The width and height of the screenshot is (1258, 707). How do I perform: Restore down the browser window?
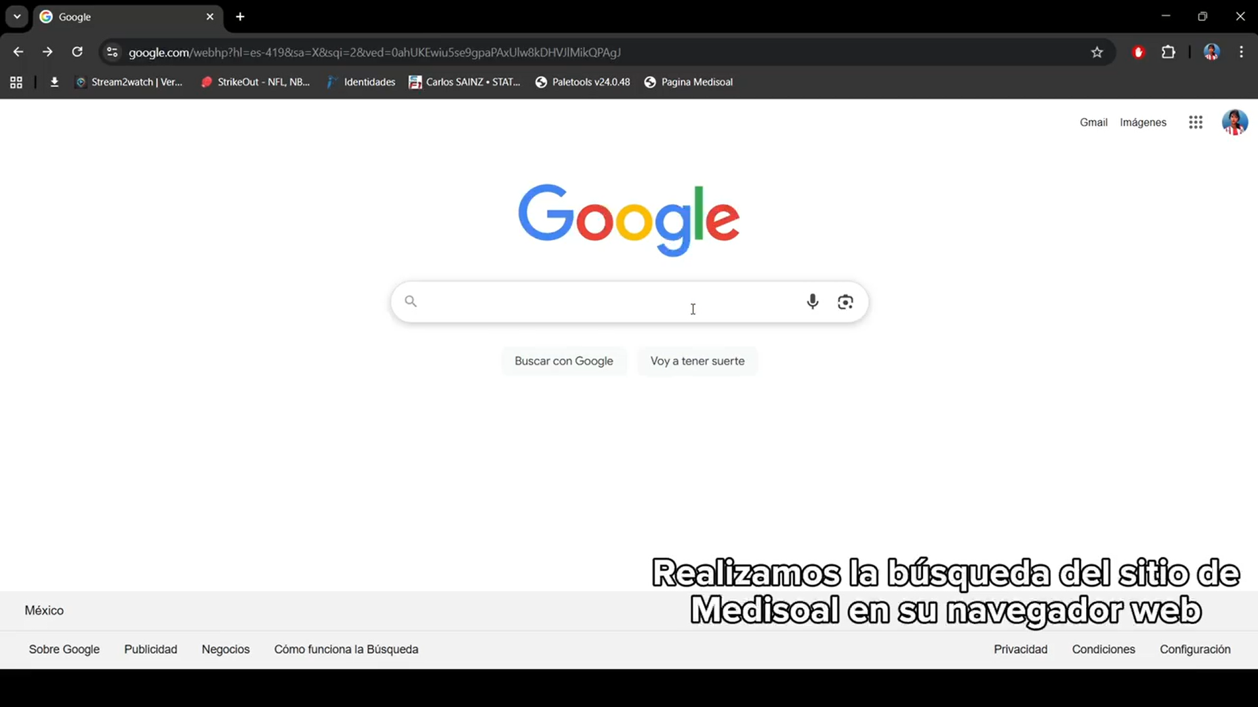point(1202,16)
